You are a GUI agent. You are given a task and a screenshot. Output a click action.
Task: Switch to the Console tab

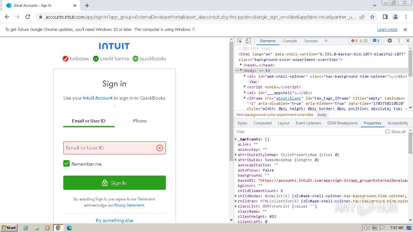pos(290,41)
